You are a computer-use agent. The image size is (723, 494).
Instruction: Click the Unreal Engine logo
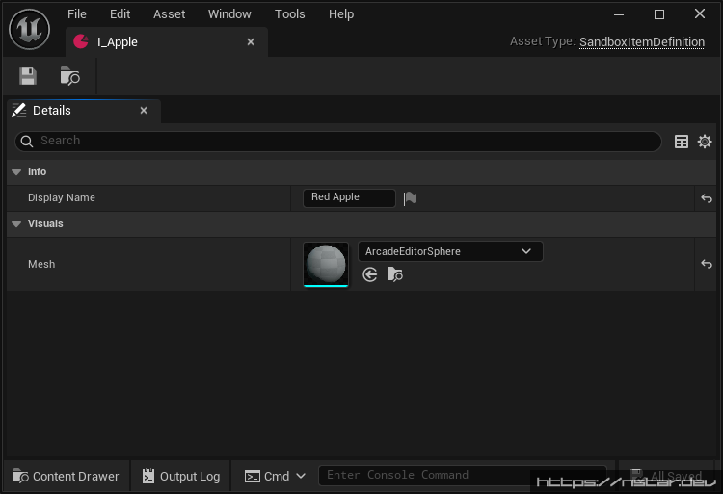point(29,29)
